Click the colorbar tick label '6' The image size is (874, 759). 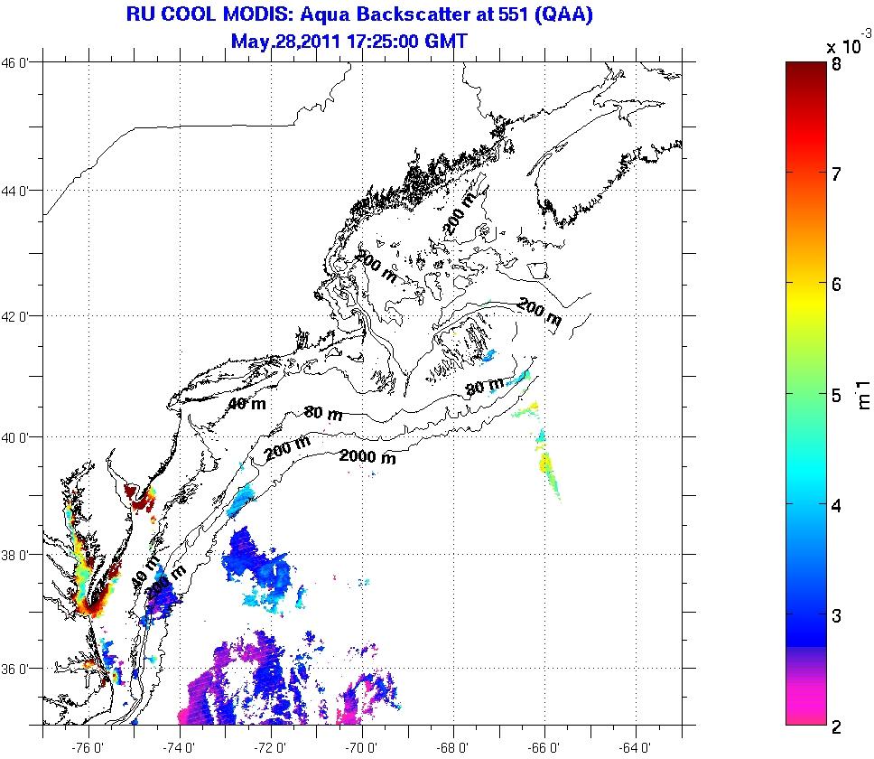(835, 285)
